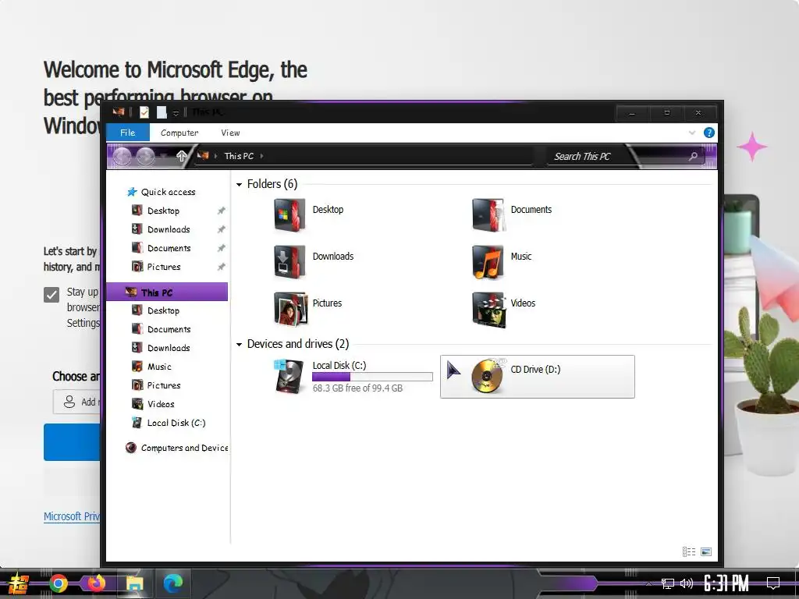
Task: Collapse the Devices and drives (2) group
Action: pyautogui.click(x=239, y=344)
